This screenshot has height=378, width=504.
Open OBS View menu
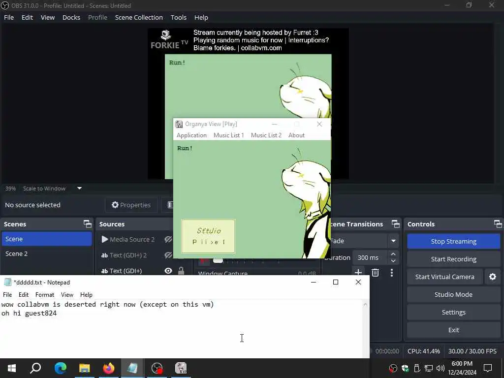click(x=48, y=17)
